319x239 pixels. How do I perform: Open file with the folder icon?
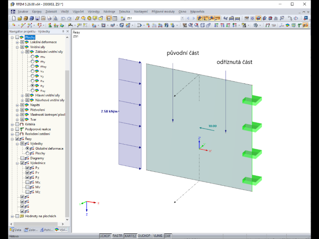(20, 18)
